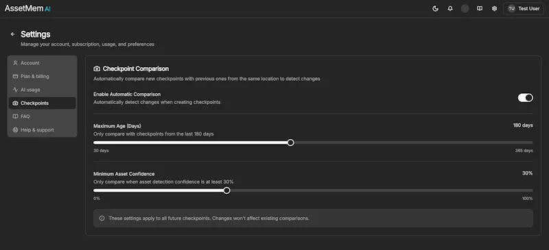Open the Test User account menu

coord(524,9)
